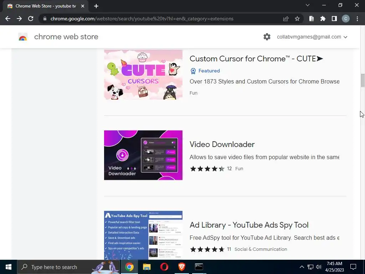Go forward to next page
This screenshot has width=365, height=274.
(x=19, y=19)
